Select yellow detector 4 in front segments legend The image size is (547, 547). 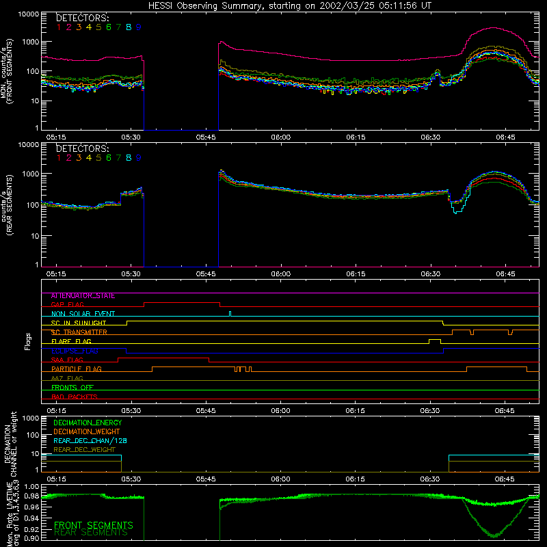pyautogui.click(x=89, y=27)
